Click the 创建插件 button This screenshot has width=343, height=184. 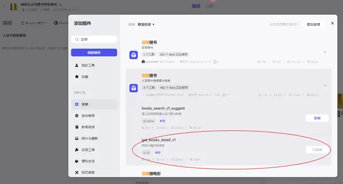point(94,52)
